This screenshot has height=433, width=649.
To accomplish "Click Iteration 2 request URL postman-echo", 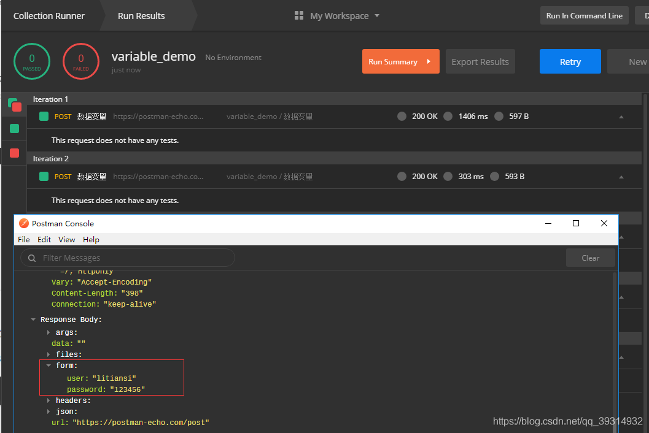I will (x=158, y=177).
